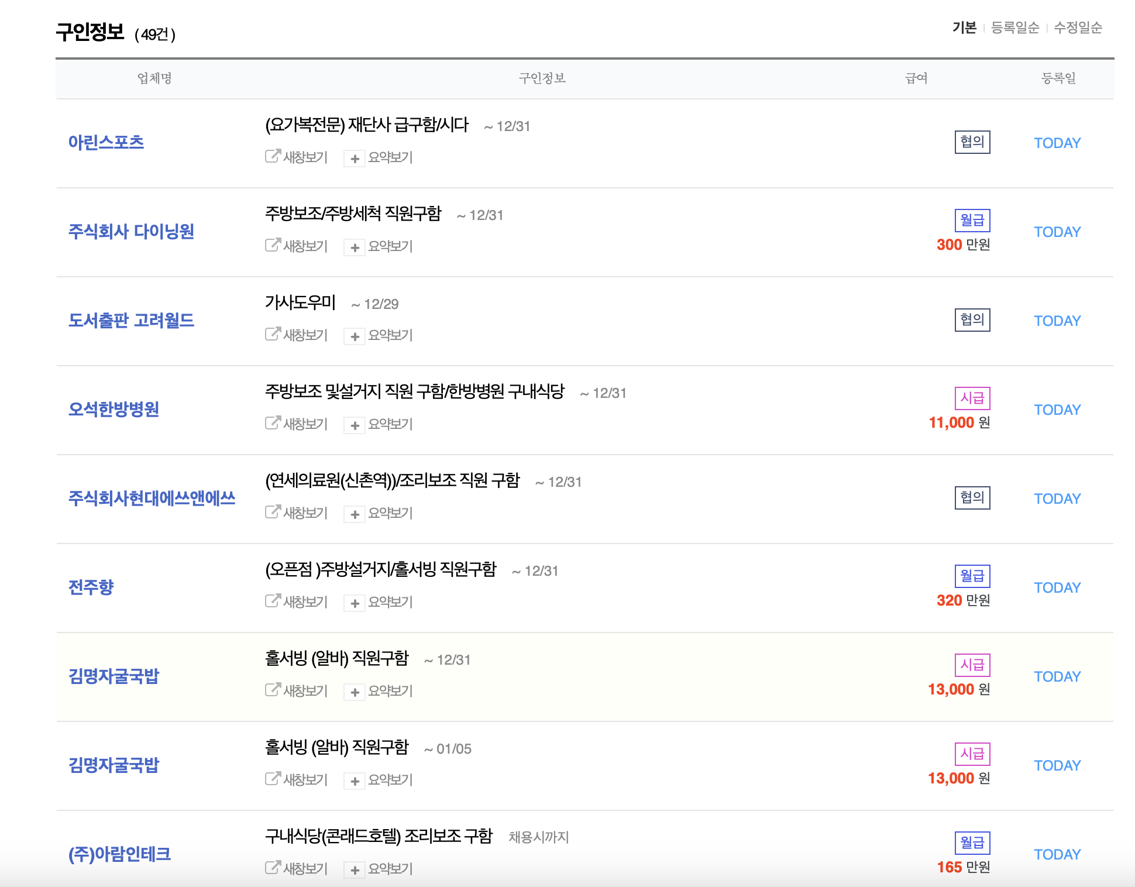Open job title (연세의료원(신촌역))/조리보조 직원 구함
Image resolution: width=1135 pixels, height=887 pixels.
coord(393,480)
